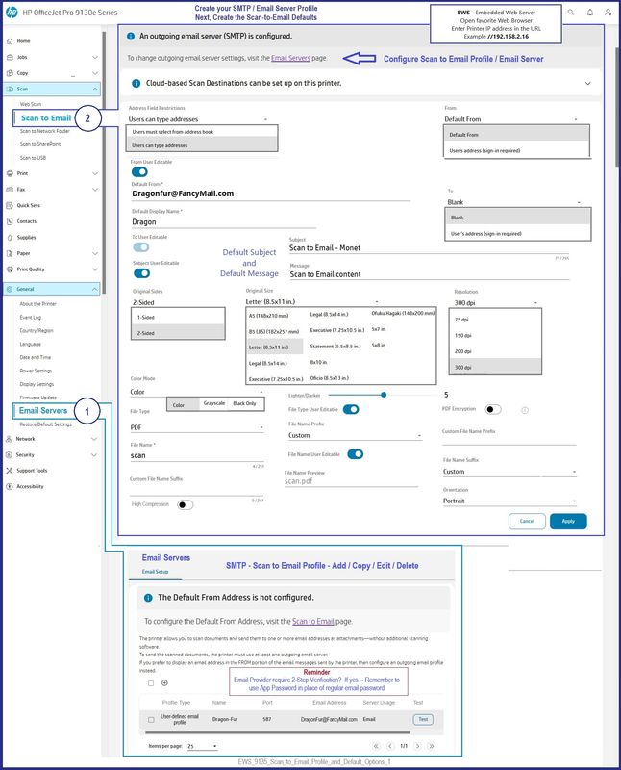Viewport: 621px width, 770px height.
Task: Open notifications bell icon
Action: click(590, 12)
